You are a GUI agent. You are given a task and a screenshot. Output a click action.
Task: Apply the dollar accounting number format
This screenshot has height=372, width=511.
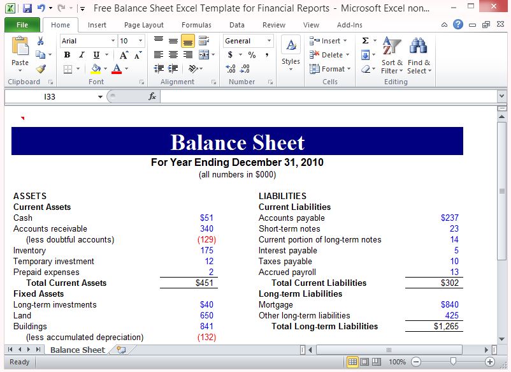(231, 55)
